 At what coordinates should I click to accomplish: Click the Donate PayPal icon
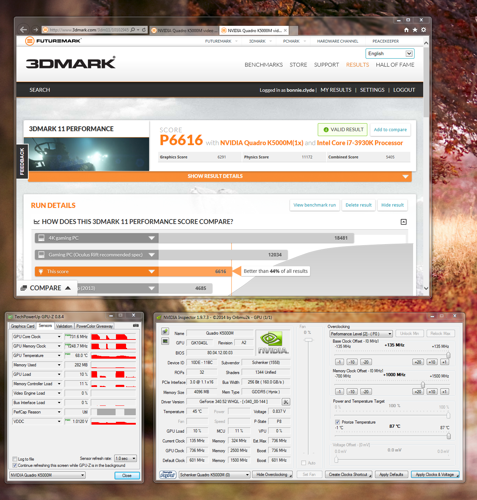coord(168,475)
